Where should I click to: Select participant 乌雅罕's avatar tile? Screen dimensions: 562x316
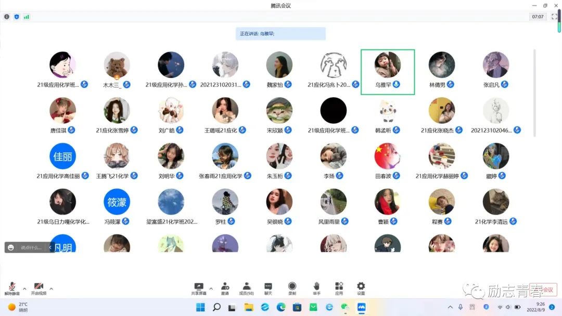click(388, 65)
